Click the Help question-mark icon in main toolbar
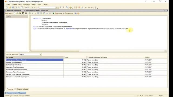 click(x=71, y=8)
